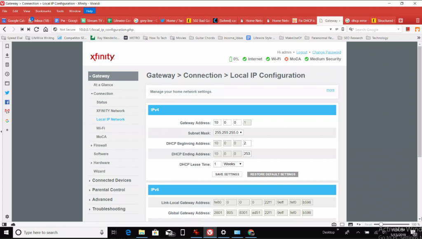
Task: Bookmark this page from address bar
Action: pos(343,29)
